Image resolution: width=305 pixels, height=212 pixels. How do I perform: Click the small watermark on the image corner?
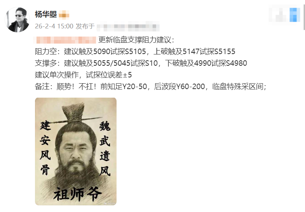110,203
